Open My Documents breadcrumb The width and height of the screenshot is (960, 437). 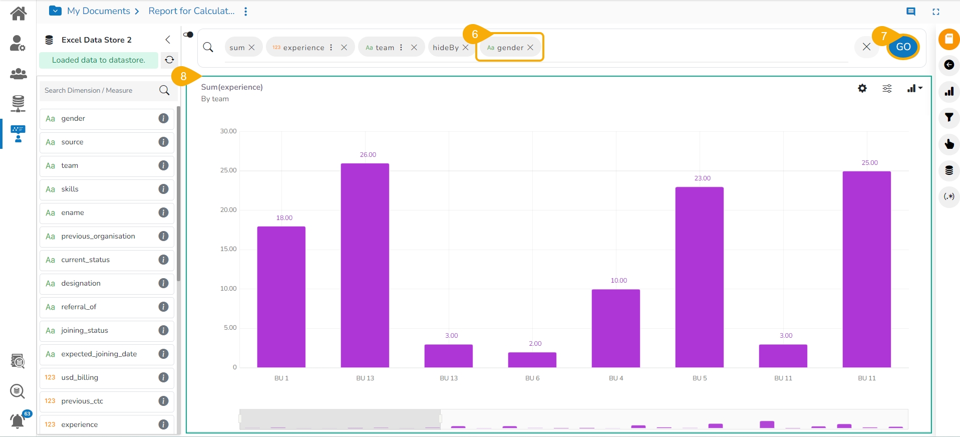[x=99, y=11]
